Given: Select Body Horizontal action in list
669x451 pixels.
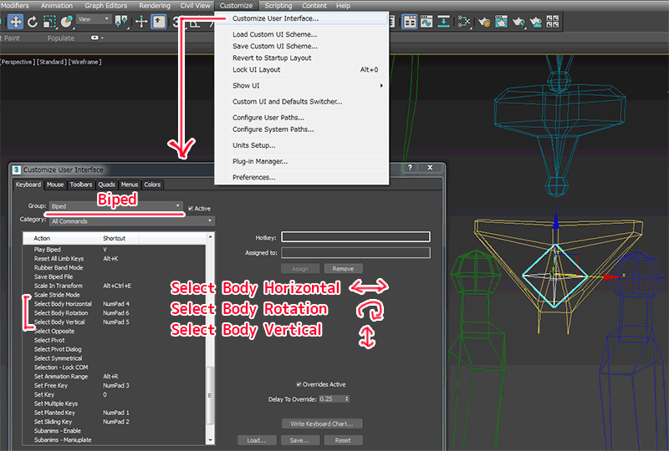Looking at the screenshot, I should pyautogui.click(x=63, y=304).
